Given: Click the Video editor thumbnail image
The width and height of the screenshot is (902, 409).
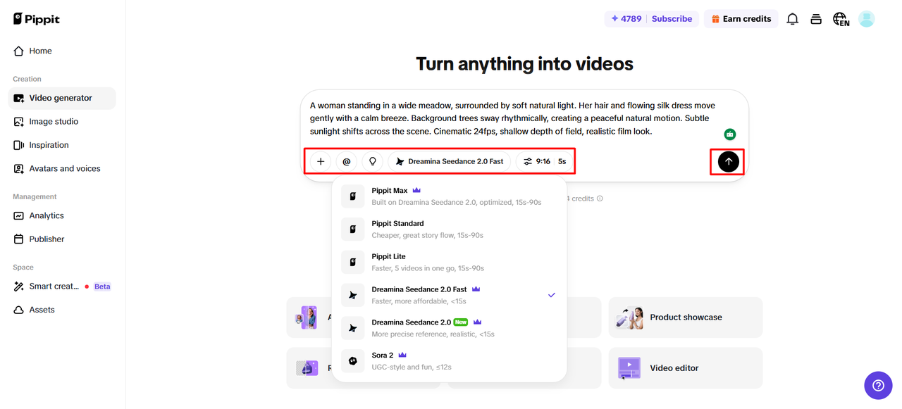Looking at the screenshot, I should (629, 368).
